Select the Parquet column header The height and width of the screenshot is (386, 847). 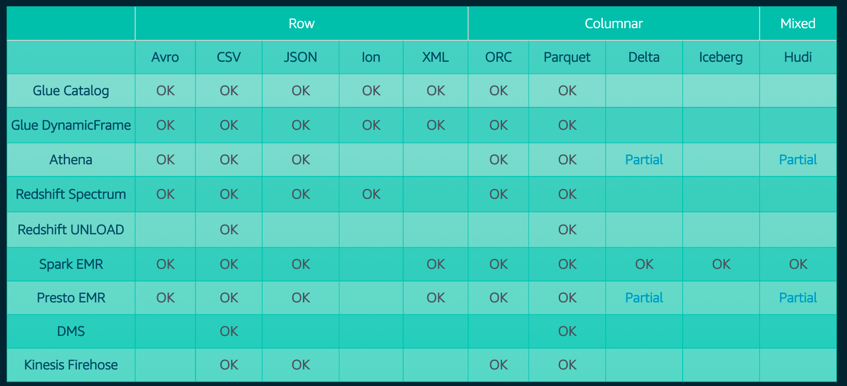[x=567, y=57]
